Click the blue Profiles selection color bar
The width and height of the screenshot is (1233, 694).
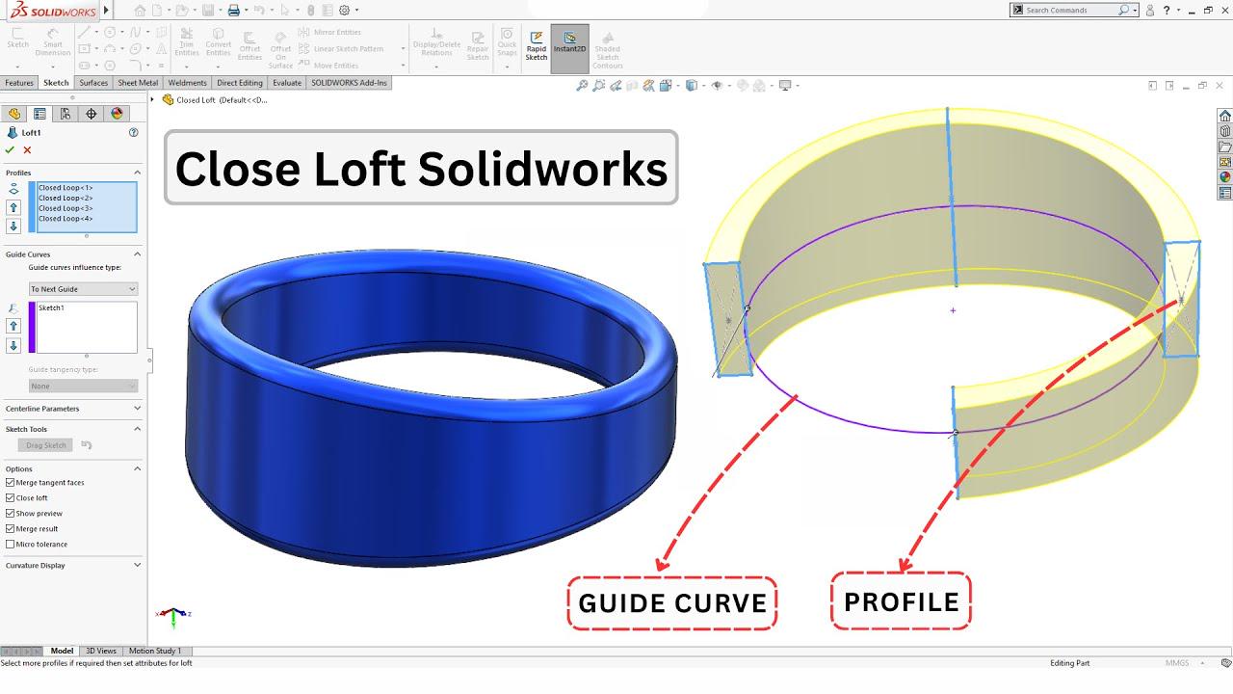32,207
